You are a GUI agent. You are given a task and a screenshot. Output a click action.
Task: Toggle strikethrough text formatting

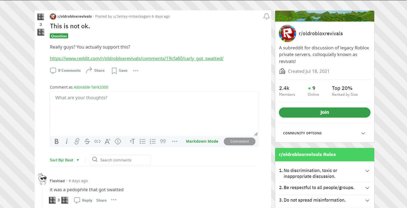tap(87, 141)
